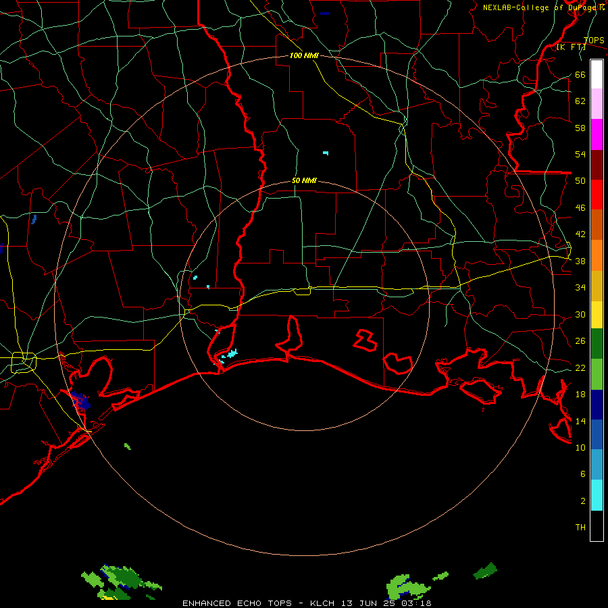Screen dimensions: 608x608
Task: Click the green echo cluster at bottom center-right
Action: [409, 586]
